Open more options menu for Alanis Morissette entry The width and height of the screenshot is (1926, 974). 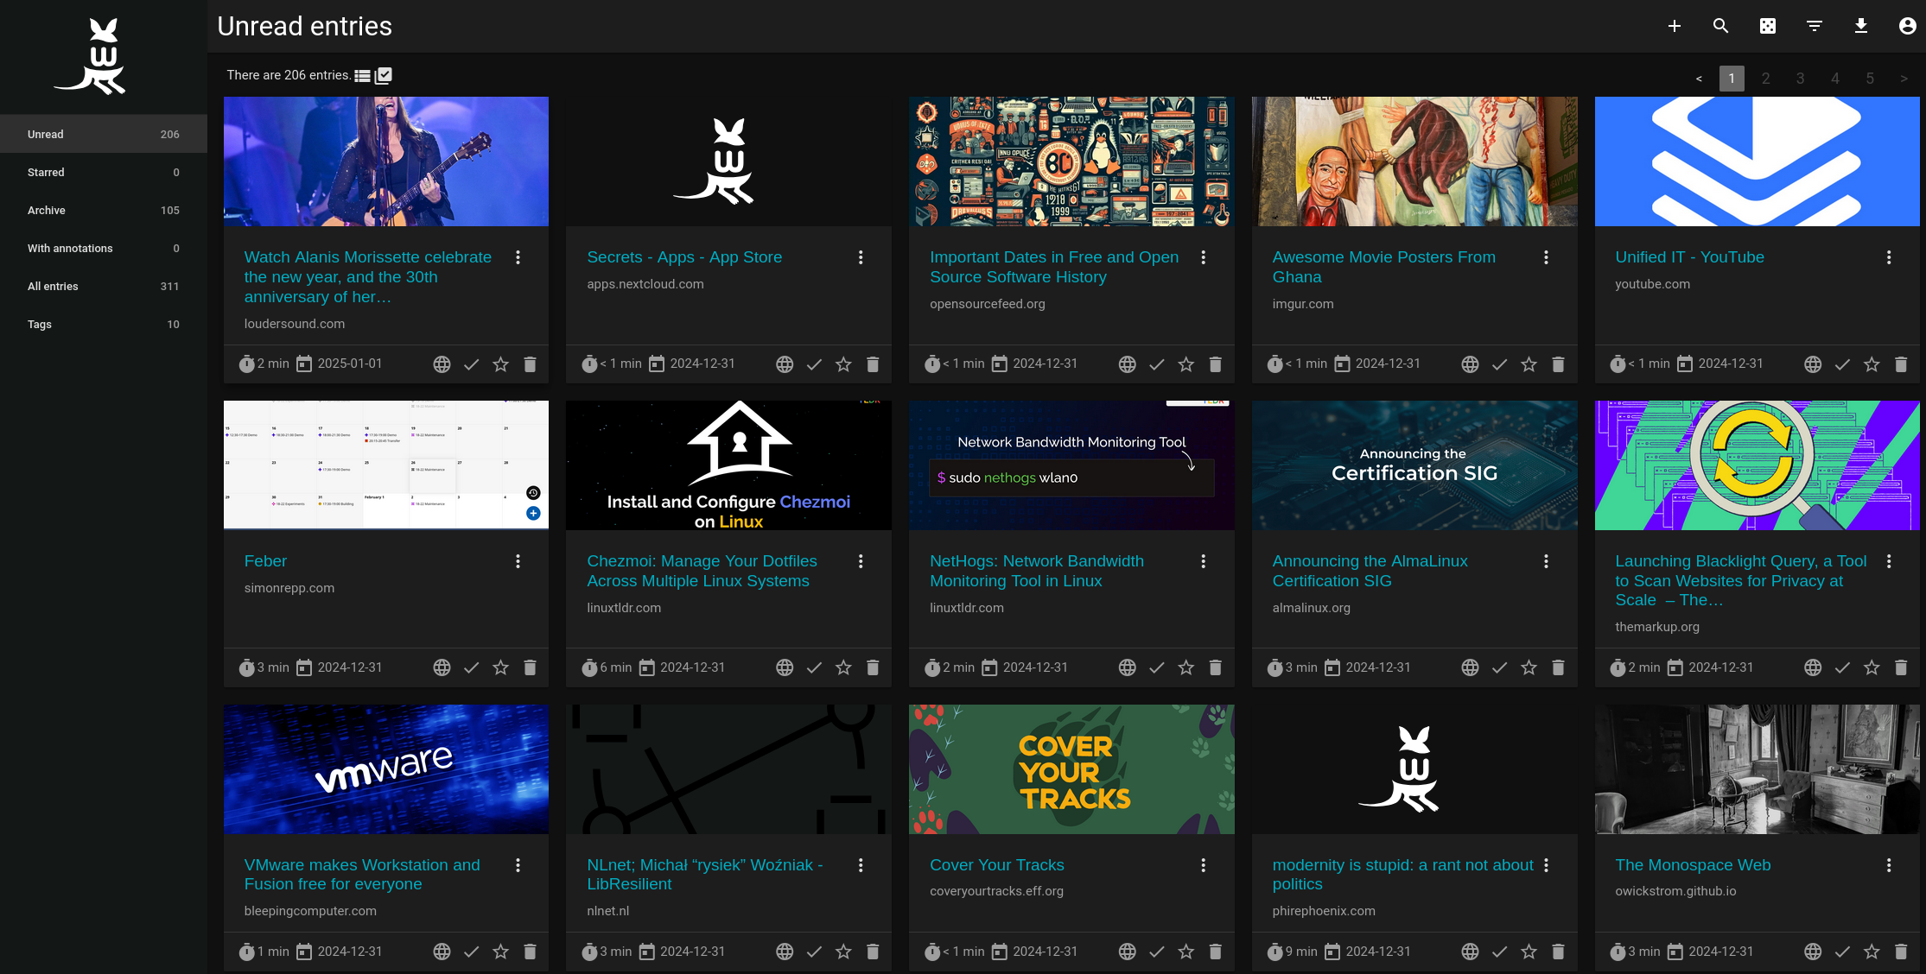coord(518,257)
